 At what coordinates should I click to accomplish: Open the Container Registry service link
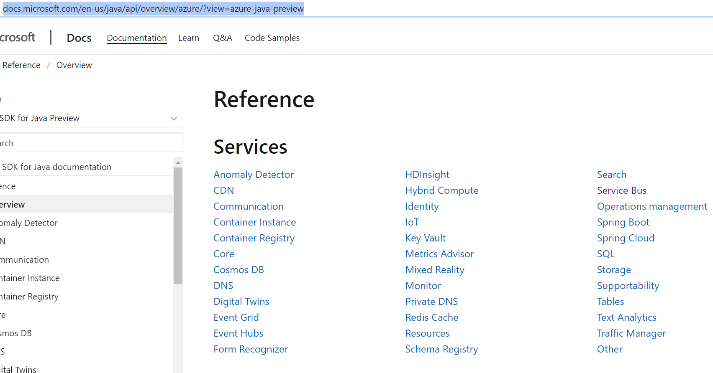[254, 238]
